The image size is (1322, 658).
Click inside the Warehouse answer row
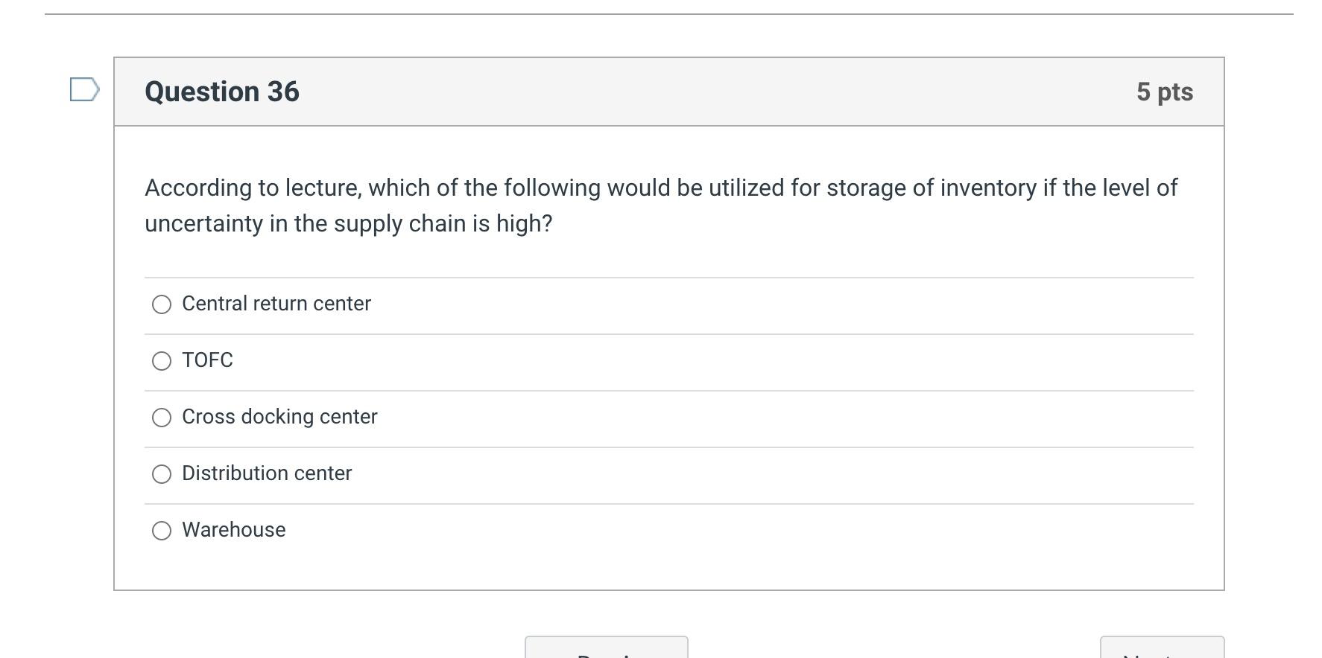596,531
